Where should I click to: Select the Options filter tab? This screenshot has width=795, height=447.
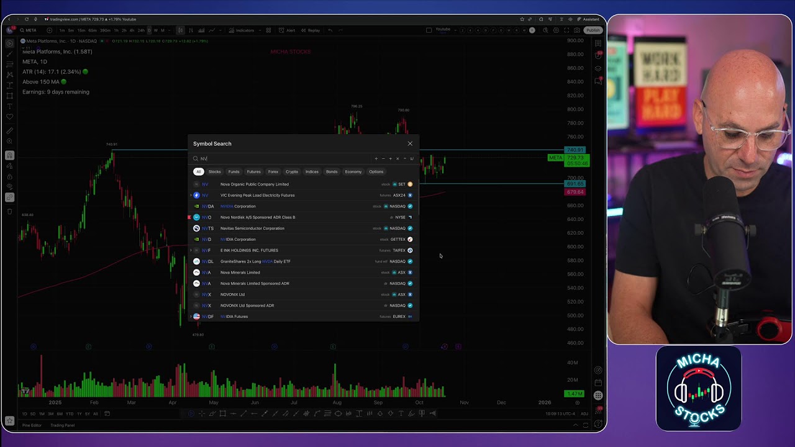click(376, 171)
